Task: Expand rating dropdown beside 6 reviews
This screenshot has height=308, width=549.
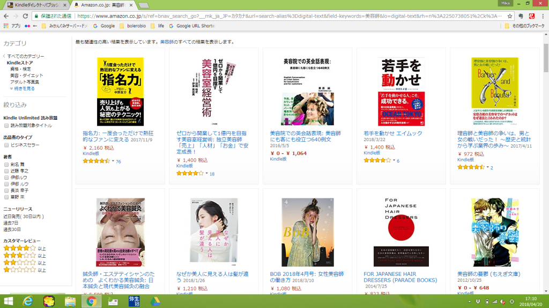Action: pos(394,160)
